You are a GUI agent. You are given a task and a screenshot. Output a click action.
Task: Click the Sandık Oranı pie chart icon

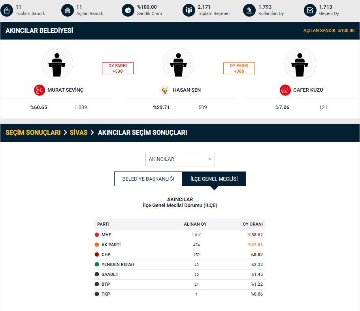coord(128,10)
